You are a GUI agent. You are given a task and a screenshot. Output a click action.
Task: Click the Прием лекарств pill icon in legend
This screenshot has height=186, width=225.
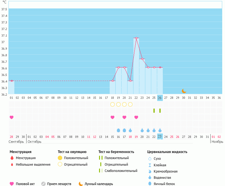tap(43, 184)
